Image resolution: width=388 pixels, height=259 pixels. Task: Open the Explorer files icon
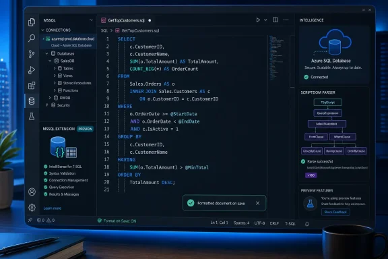[32, 22]
